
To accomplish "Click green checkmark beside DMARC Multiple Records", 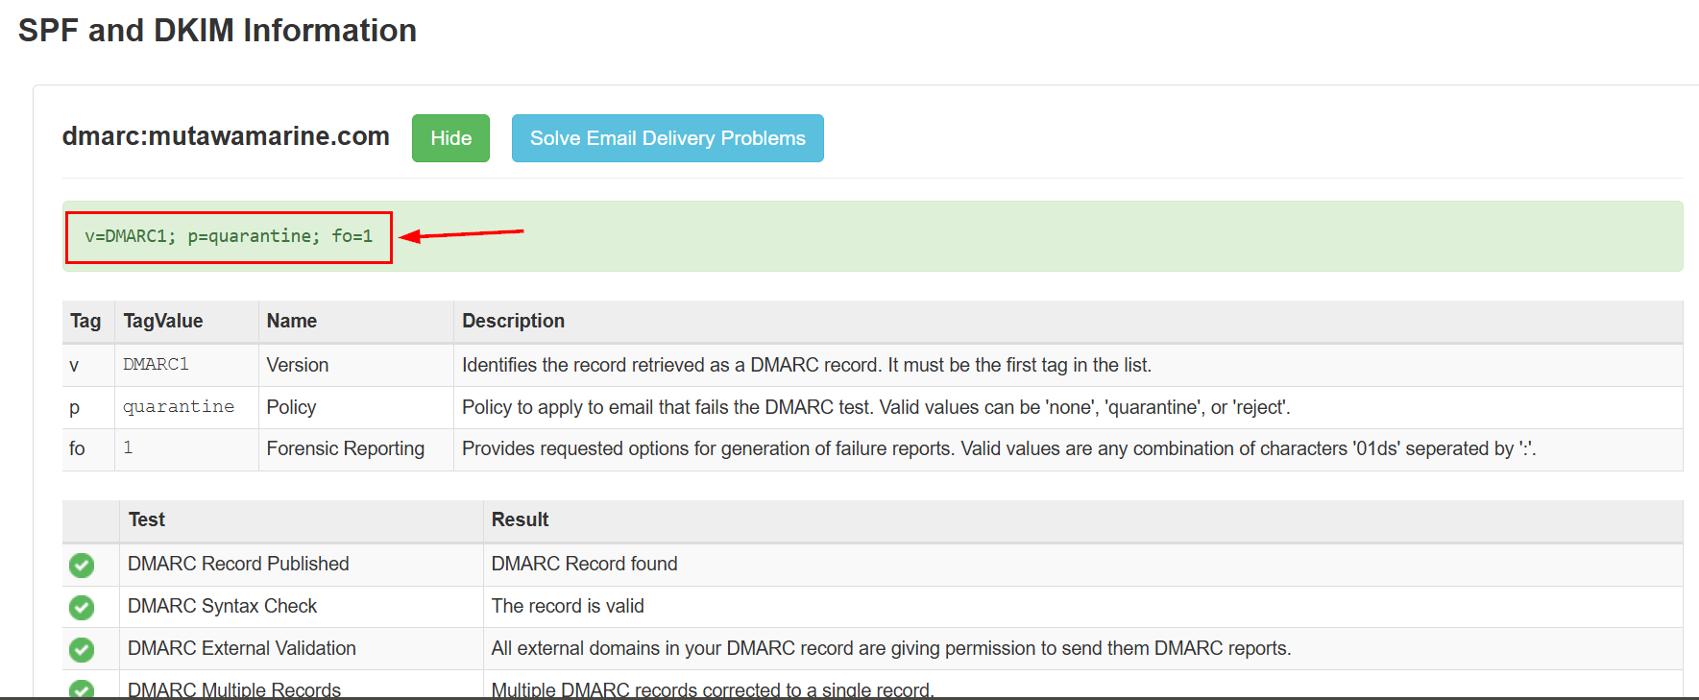I will coord(82,688).
